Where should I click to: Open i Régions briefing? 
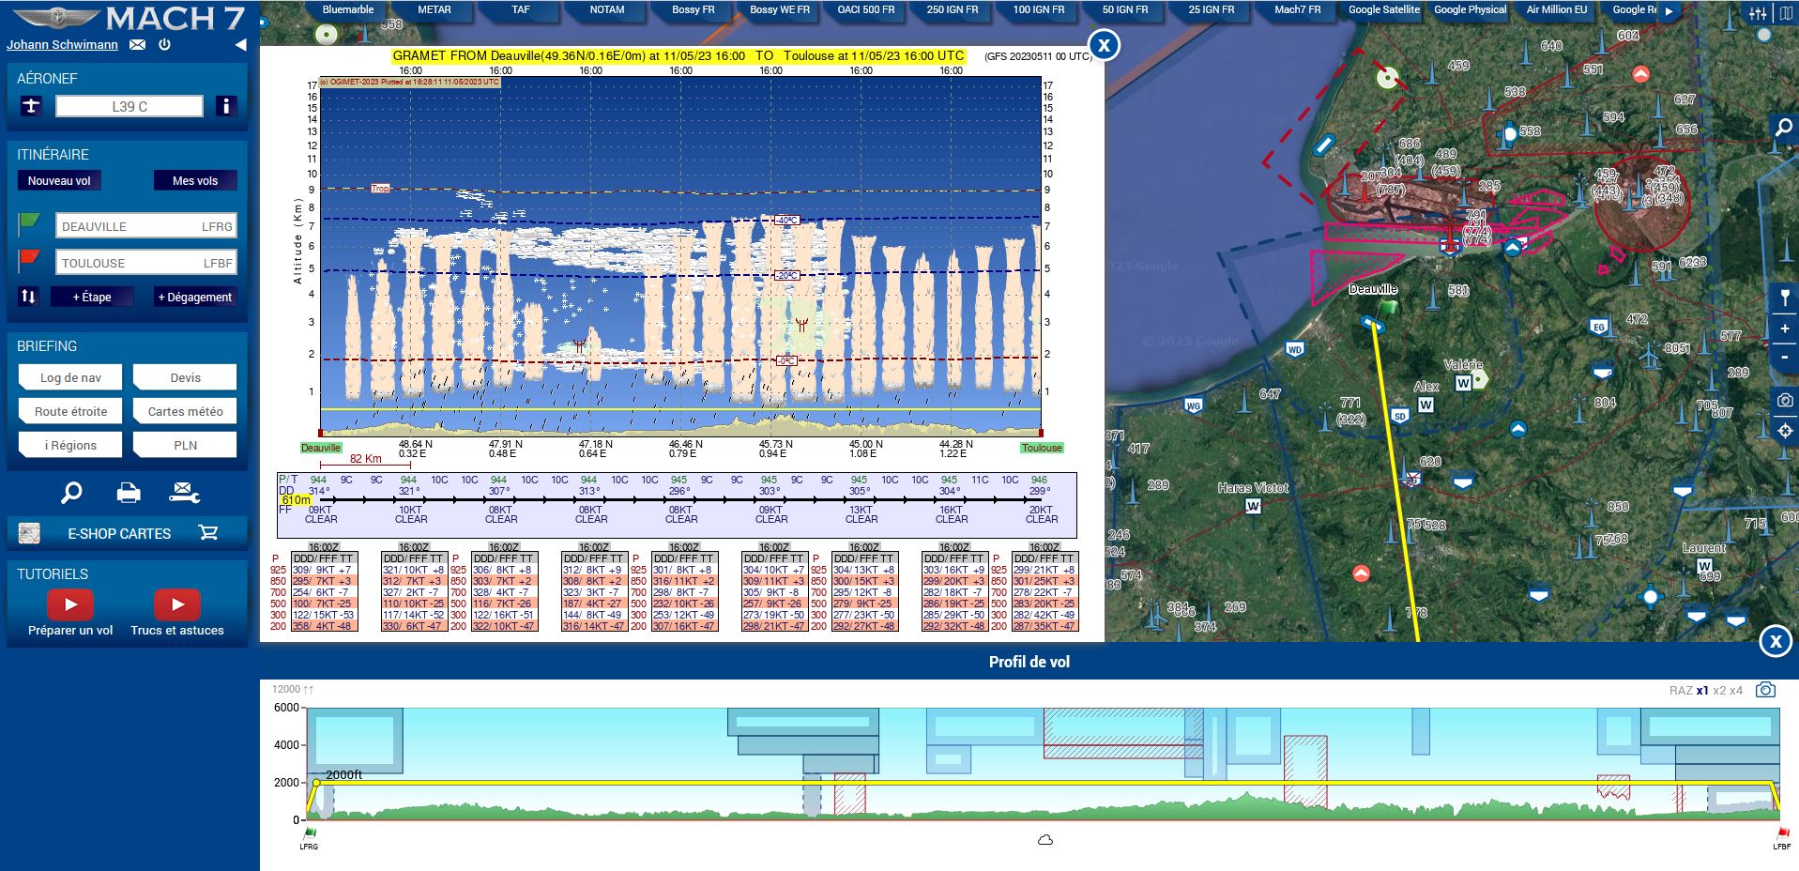70,445
